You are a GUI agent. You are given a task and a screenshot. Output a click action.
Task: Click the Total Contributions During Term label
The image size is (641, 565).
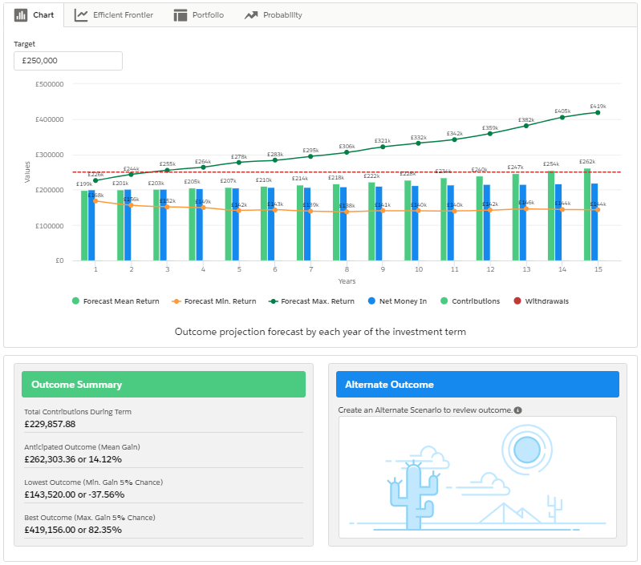[x=78, y=412]
